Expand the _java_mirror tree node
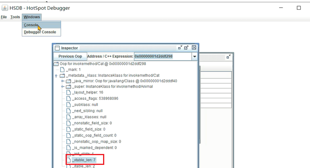The image size is (310, 168). [x=63, y=81]
